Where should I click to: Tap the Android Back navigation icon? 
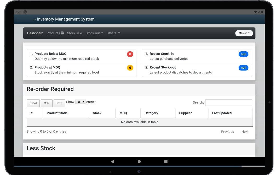pos(112,161)
